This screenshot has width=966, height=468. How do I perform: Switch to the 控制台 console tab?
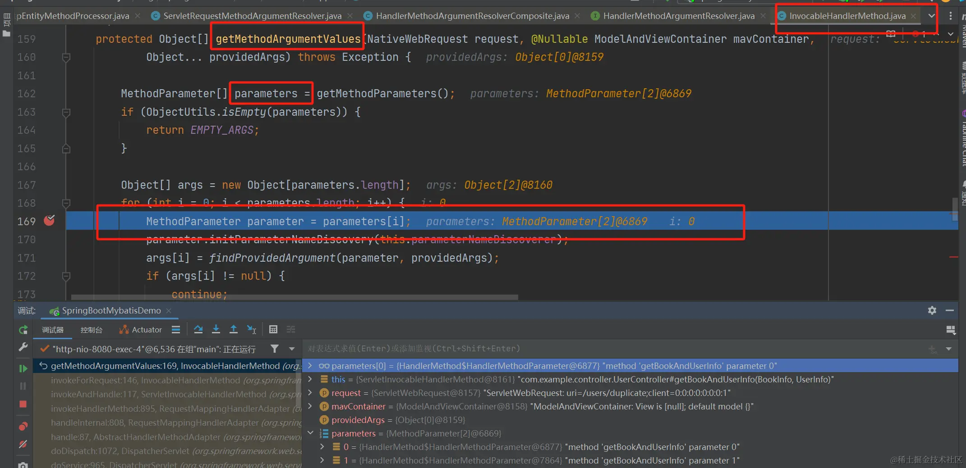(x=91, y=330)
